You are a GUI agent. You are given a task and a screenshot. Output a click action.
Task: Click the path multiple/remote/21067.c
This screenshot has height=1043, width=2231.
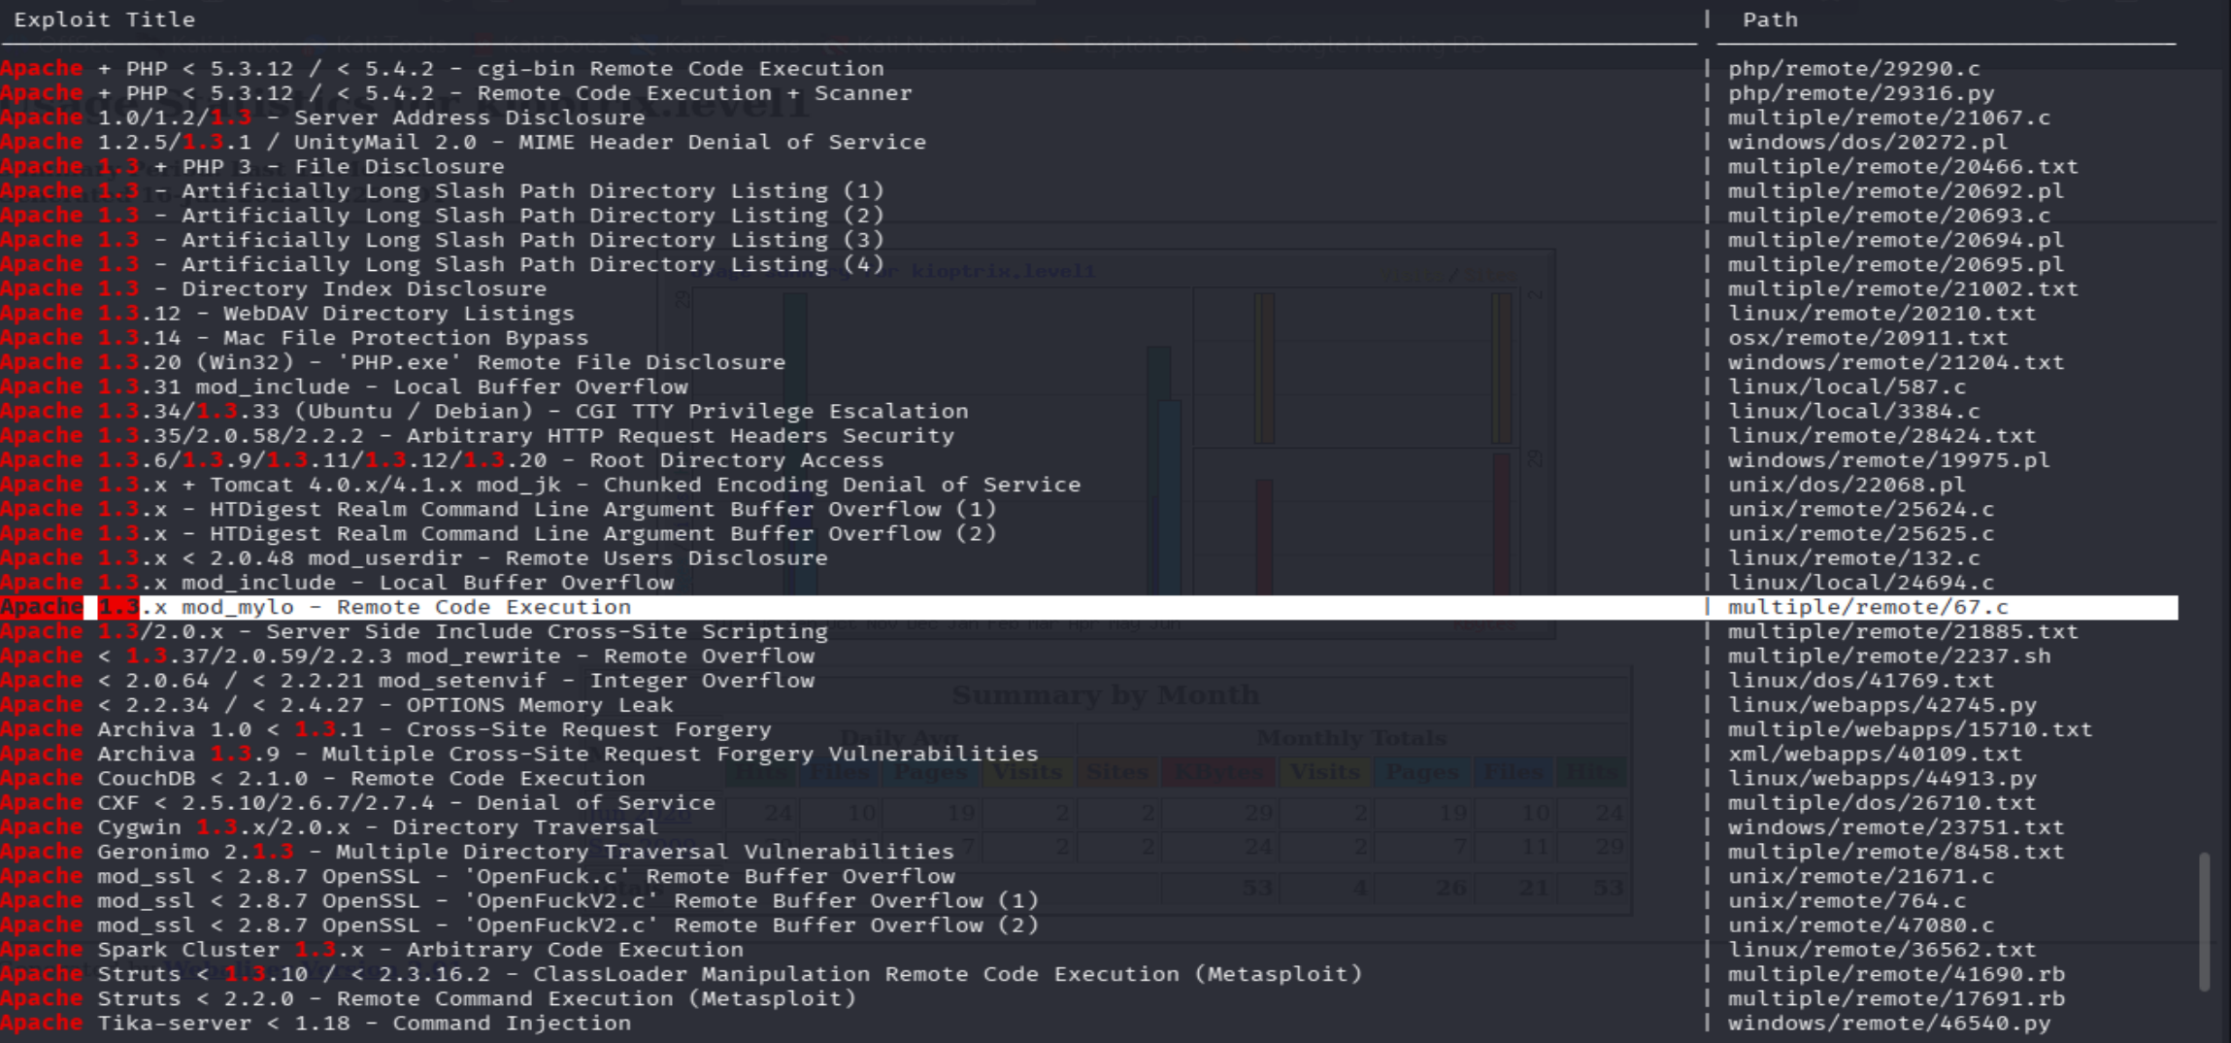(x=1889, y=118)
